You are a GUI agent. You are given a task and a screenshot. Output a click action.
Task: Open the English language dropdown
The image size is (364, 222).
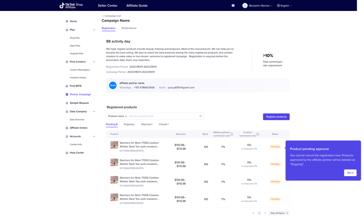[286, 6]
